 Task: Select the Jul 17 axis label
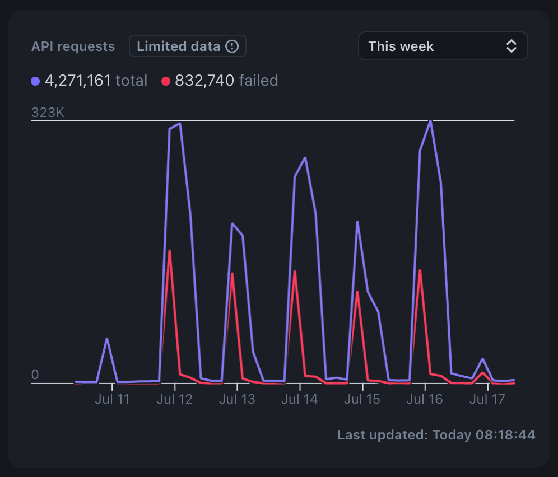pos(487,399)
